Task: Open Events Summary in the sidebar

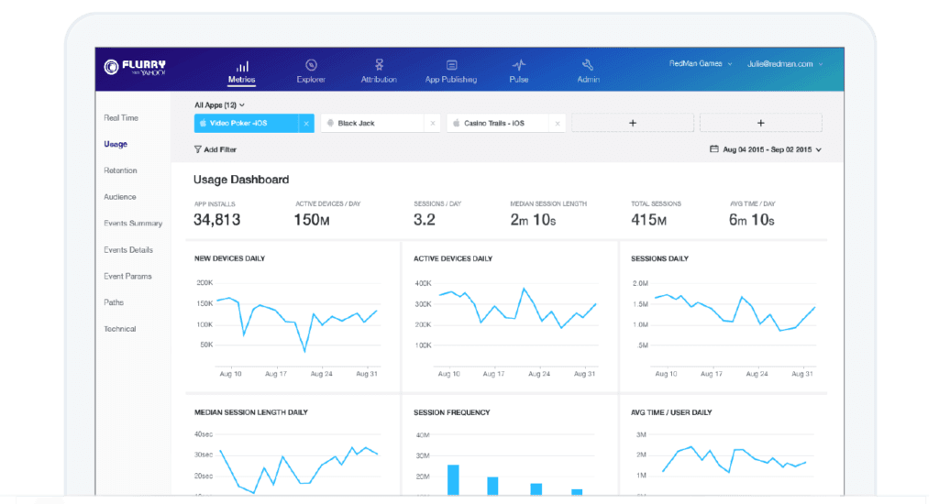Action: pyautogui.click(x=133, y=224)
